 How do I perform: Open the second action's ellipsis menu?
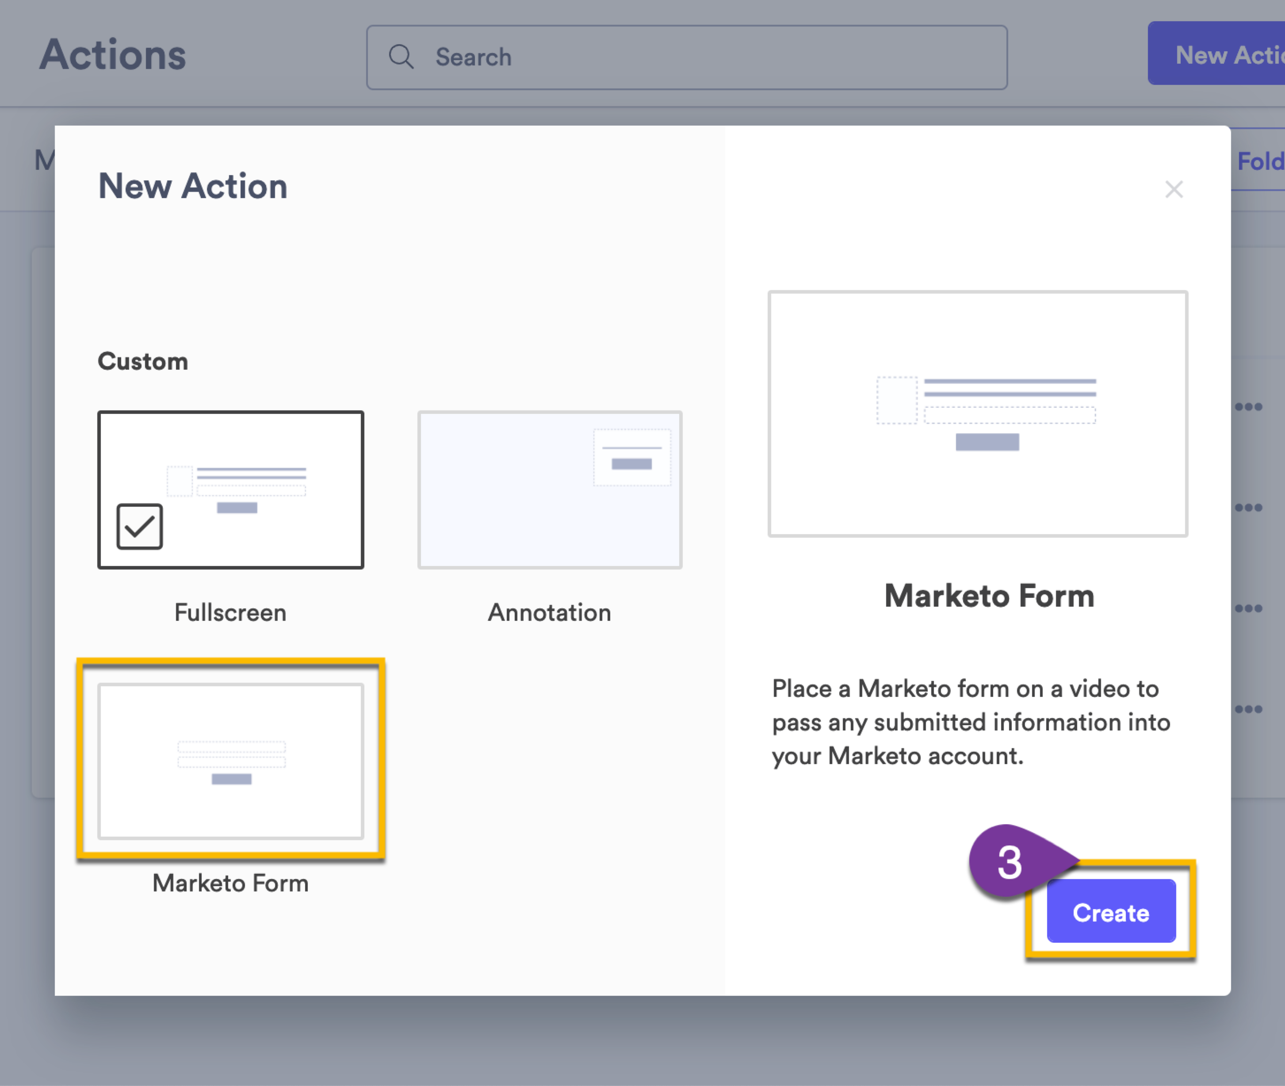pos(1249,507)
